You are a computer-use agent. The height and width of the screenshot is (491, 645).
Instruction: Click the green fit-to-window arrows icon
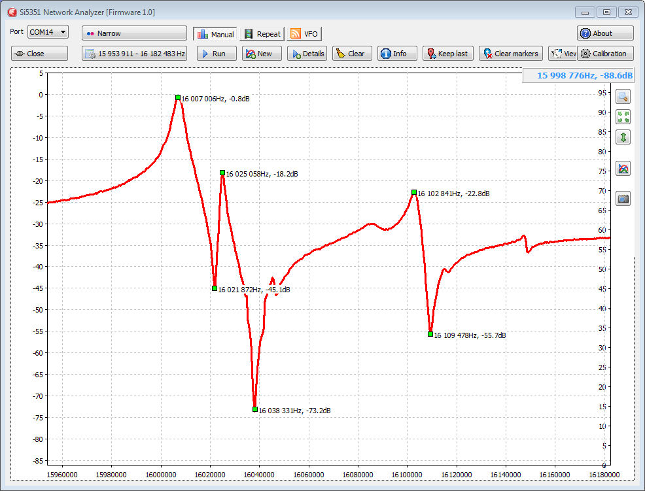[623, 117]
